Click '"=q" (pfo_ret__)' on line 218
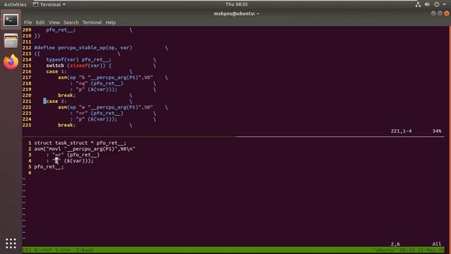Screen dimensions: 451x254 click(x=99, y=83)
